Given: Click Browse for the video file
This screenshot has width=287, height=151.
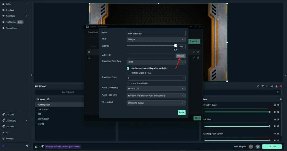Looking at the screenshot, I should pos(180,56).
